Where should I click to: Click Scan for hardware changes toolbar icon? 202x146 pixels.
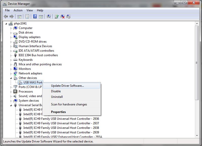click(49, 16)
